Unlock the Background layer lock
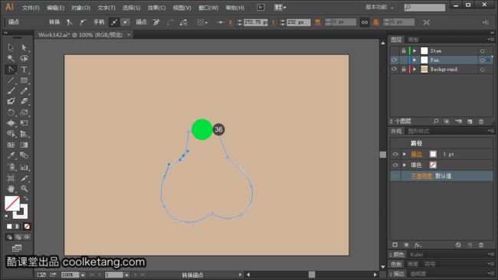This screenshot has height=280, width=498. (403, 69)
